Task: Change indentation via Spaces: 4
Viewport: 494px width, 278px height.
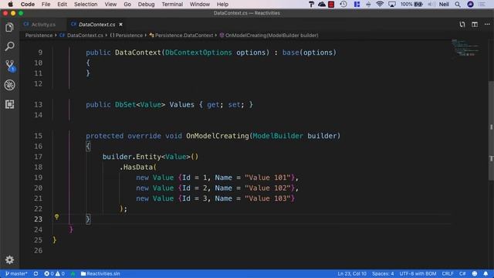Action: point(383,273)
